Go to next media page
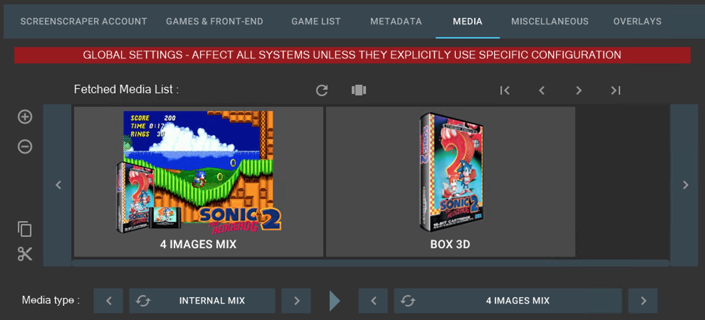 pyautogui.click(x=579, y=91)
